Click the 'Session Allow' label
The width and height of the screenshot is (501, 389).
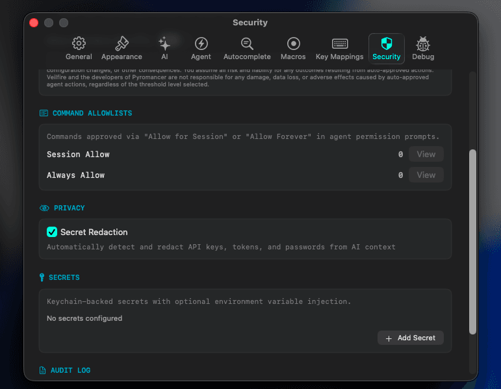point(78,155)
